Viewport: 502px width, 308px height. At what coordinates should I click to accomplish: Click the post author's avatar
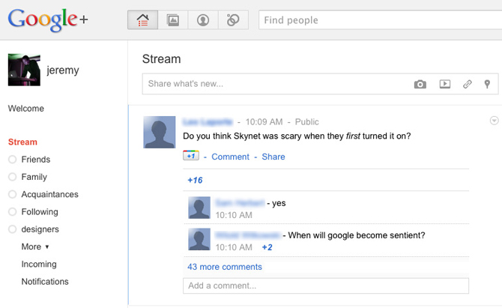(x=160, y=132)
